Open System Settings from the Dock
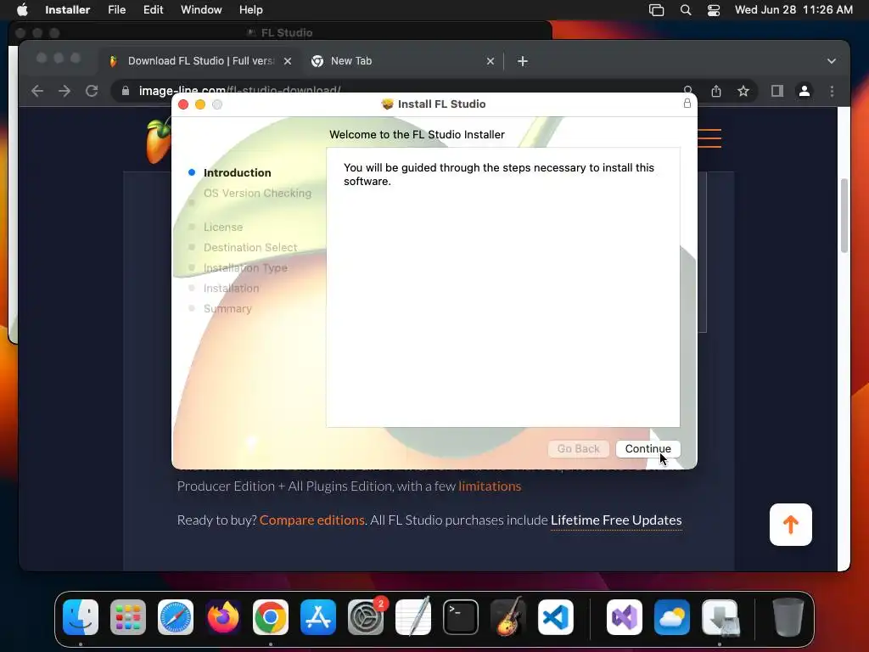869x652 pixels. (x=366, y=617)
